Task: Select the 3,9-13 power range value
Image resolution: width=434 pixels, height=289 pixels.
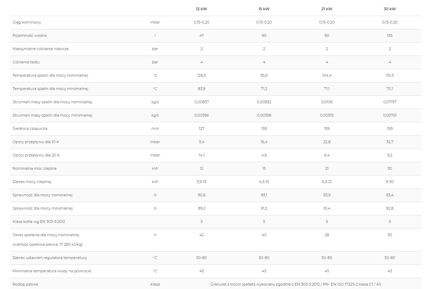Action: click(x=202, y=182)
